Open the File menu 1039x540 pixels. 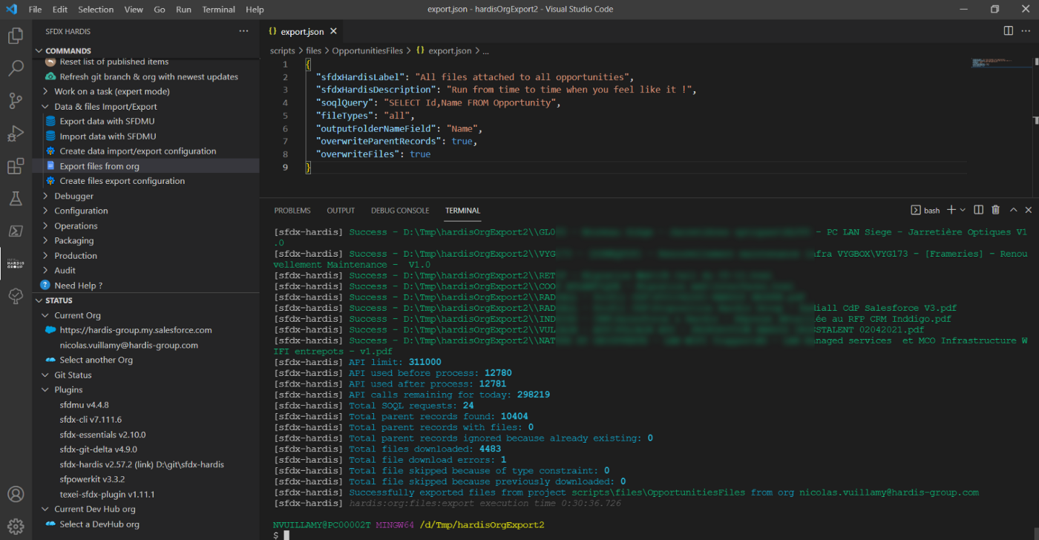(x=35, y=10)
